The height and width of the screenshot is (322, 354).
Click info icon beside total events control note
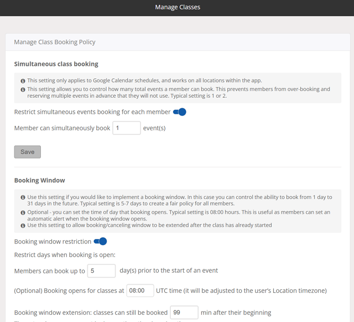[x=23, y=89]
